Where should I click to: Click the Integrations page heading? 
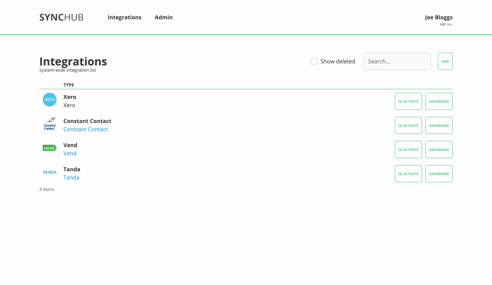click(x=73, y=61)
